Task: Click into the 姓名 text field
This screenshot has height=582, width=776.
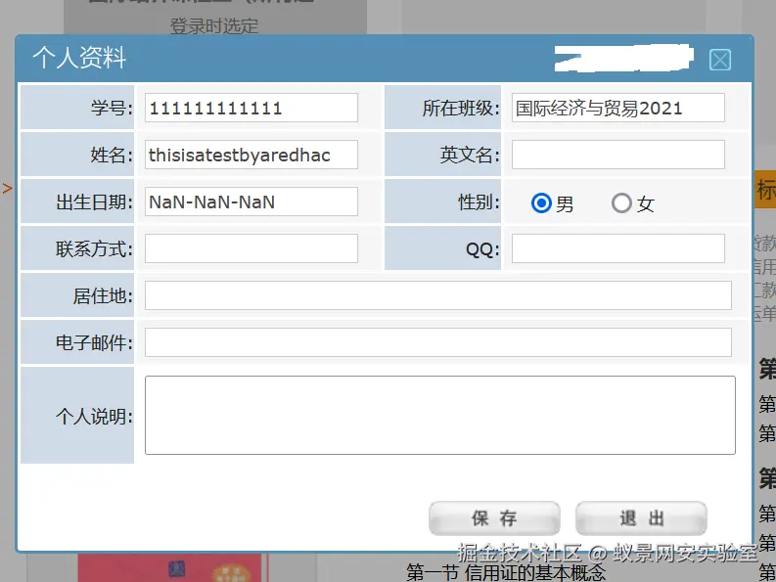Action: pyautogui.click(x=251, y=155)
